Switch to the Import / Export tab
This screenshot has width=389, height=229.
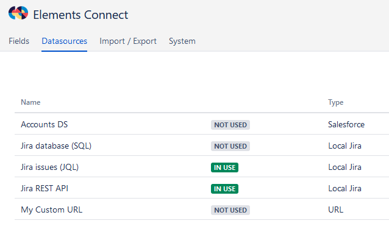(x=128, y=41)
